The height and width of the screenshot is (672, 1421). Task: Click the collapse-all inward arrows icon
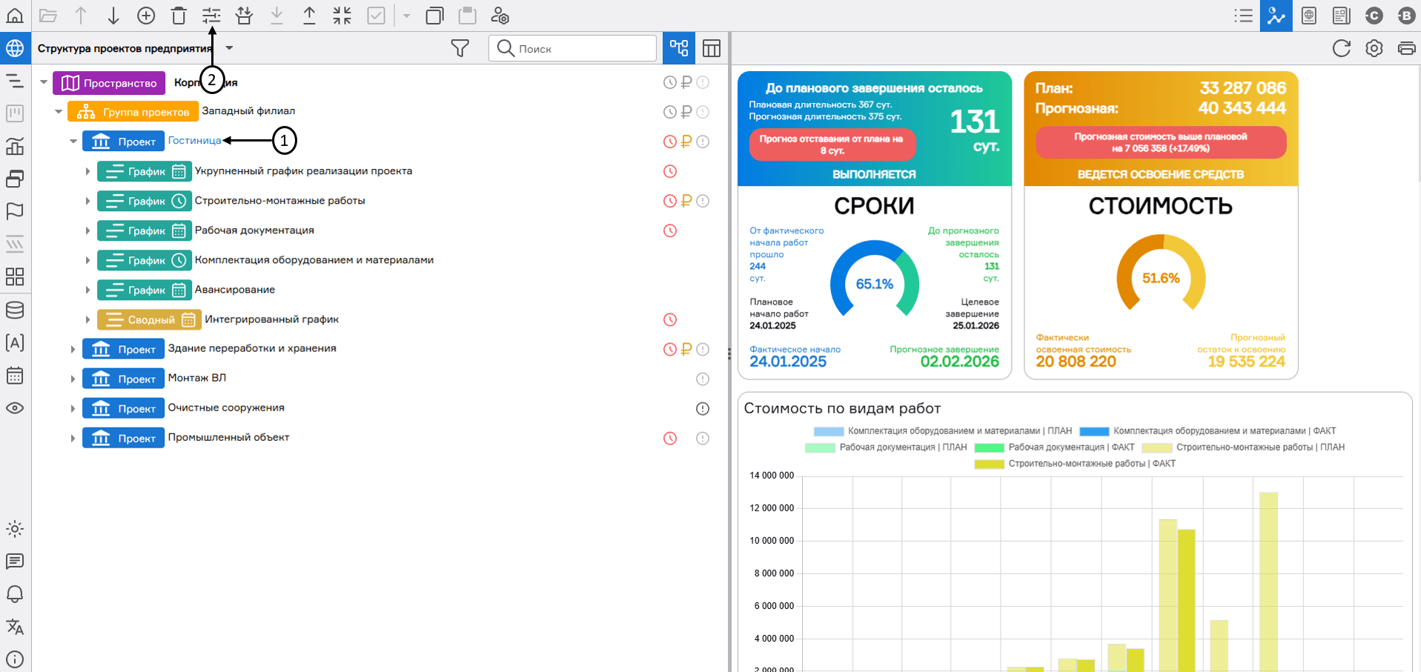pos(342,16)
